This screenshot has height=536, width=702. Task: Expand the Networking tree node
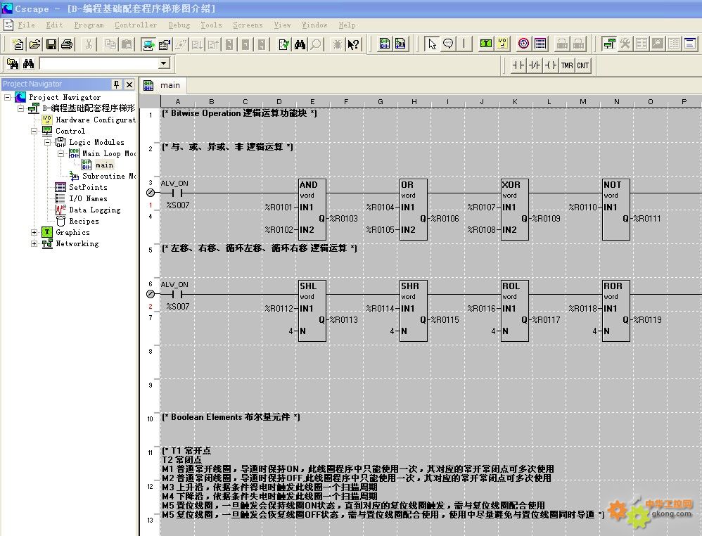[x=34, y=243]
